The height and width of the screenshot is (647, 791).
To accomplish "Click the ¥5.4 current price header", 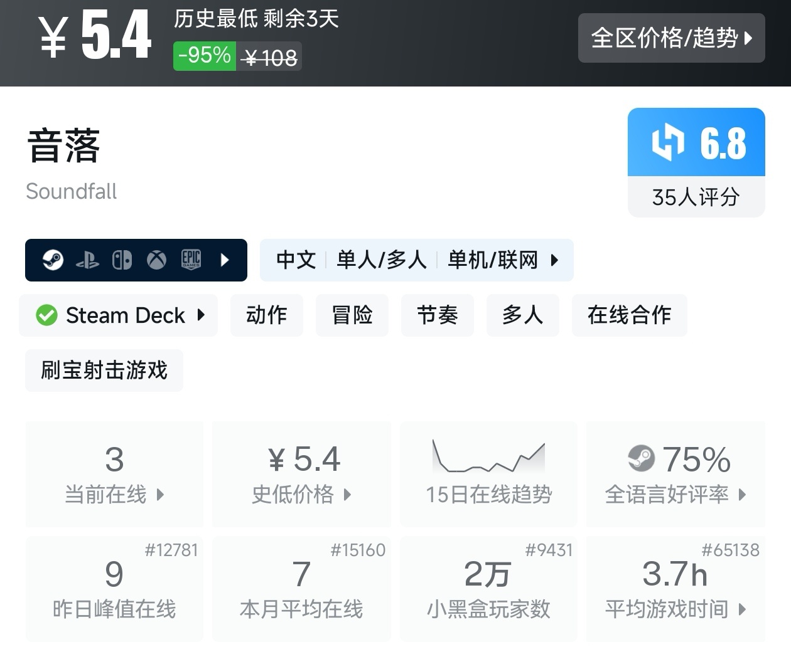I will (95, 35).
